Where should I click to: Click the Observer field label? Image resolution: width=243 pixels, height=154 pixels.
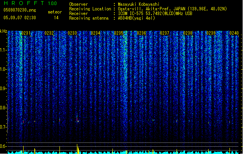(78, 4)
